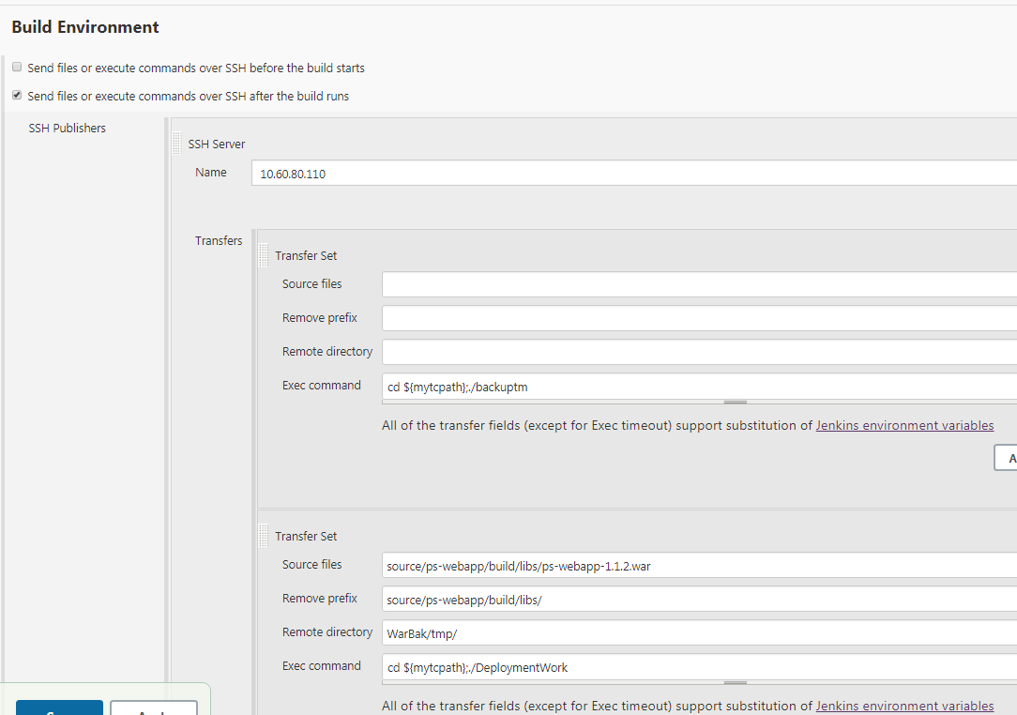Click Exec command field containing DeploymentWork

tap(699, 667)
